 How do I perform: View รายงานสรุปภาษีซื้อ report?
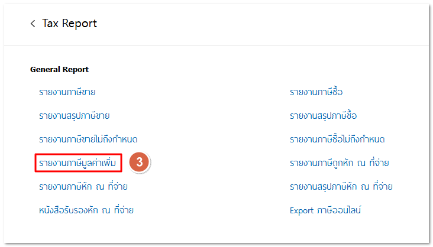coord(323,115)
